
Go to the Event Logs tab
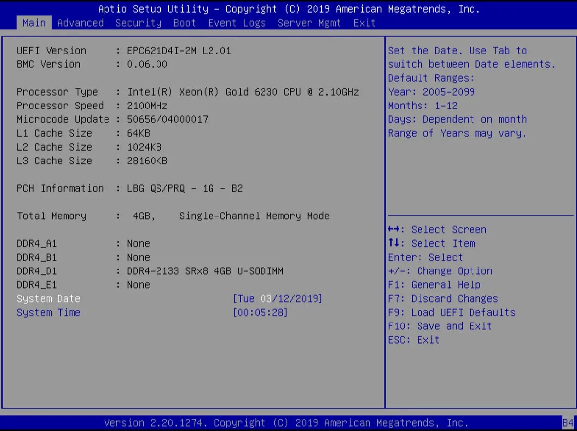tap(237, 23)
